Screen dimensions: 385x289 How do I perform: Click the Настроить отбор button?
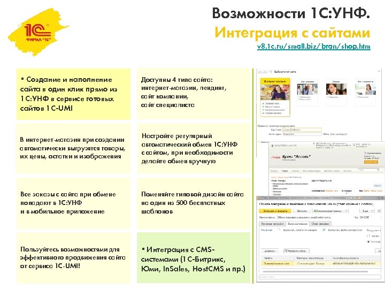point(296,251)
